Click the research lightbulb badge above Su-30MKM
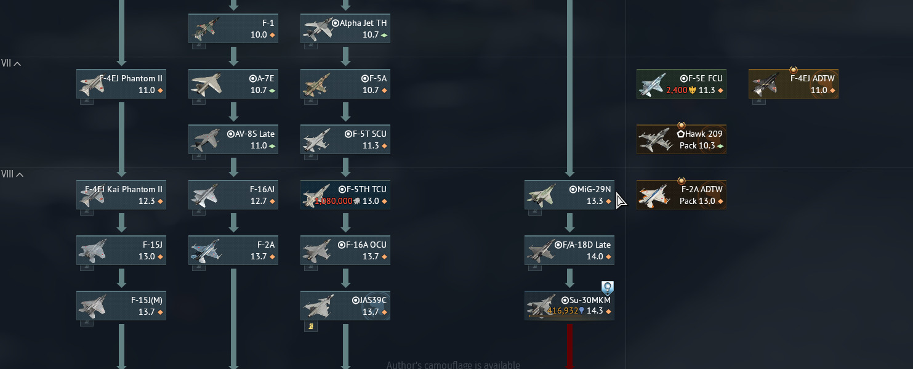The image size is (913, 369). [608, 288]
